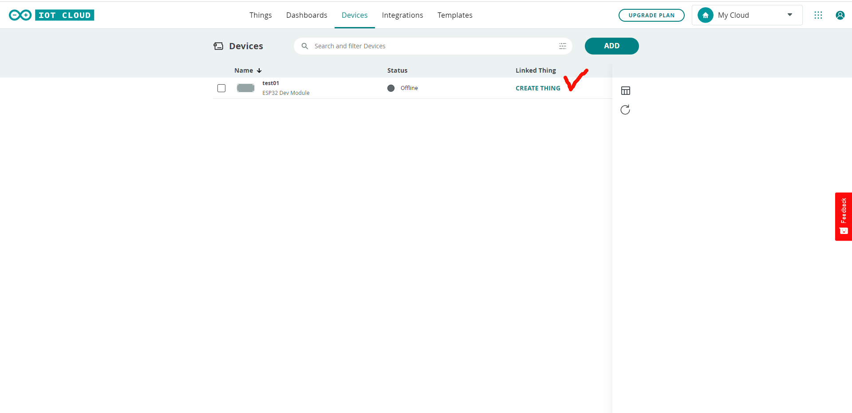Open the user profile account icon
852x413 pixels.
840,15
